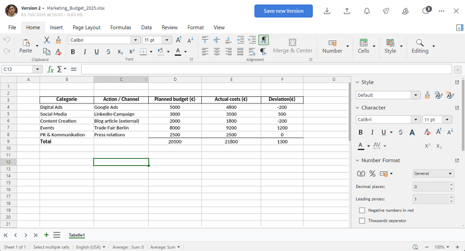
Task: Click the sidebar toggle icon at right of tabs
Action: (460, 28)
